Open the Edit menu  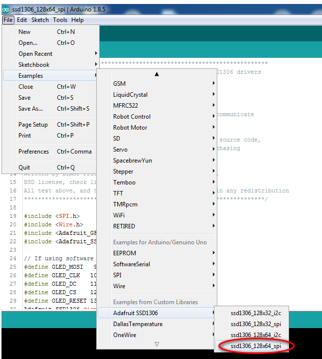coord(22,20)
